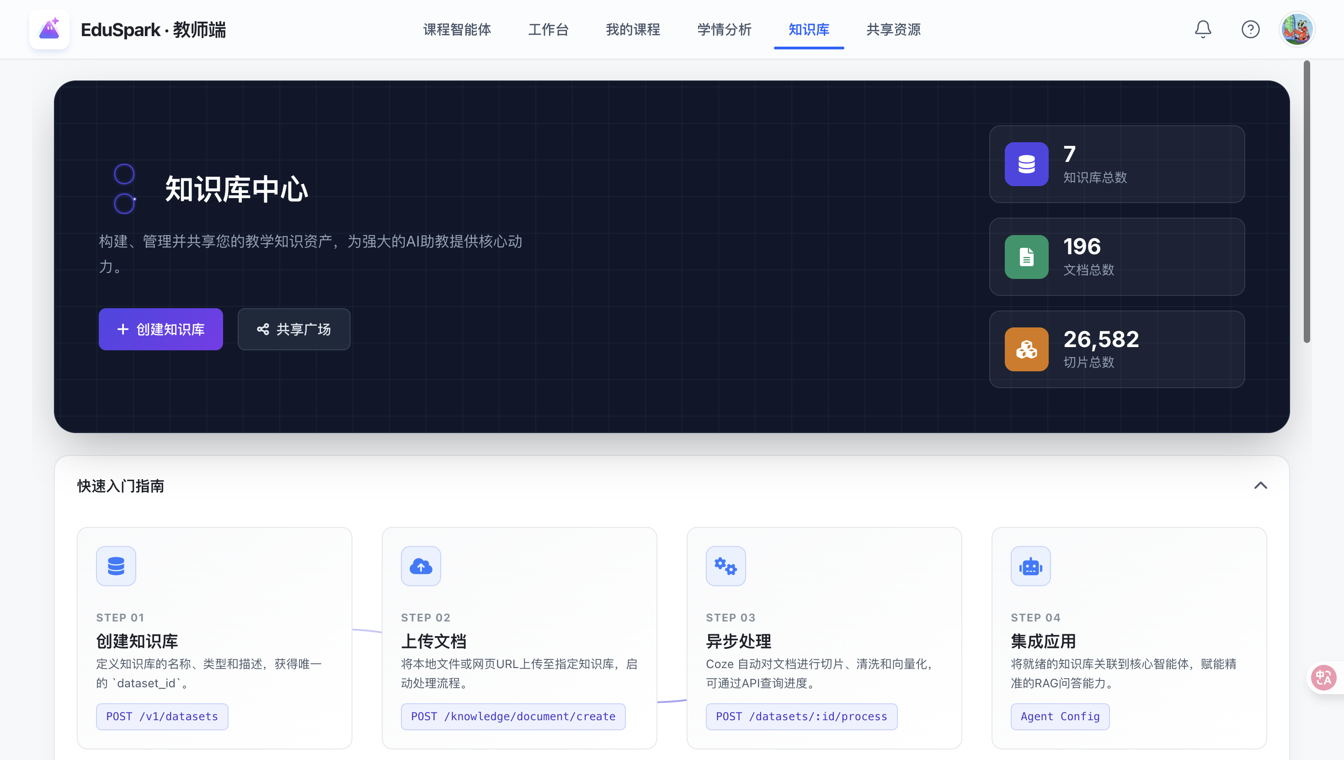Click the EduSpark logo icon
Image resolution: width=1344 pixels, height=760 pixels.
[49, 29]
